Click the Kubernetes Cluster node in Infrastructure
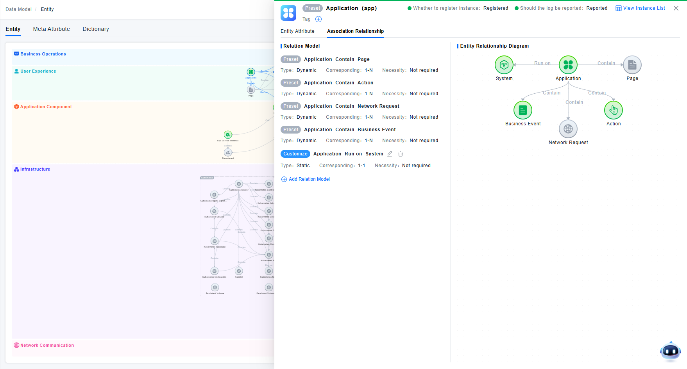 click(239, 184)
